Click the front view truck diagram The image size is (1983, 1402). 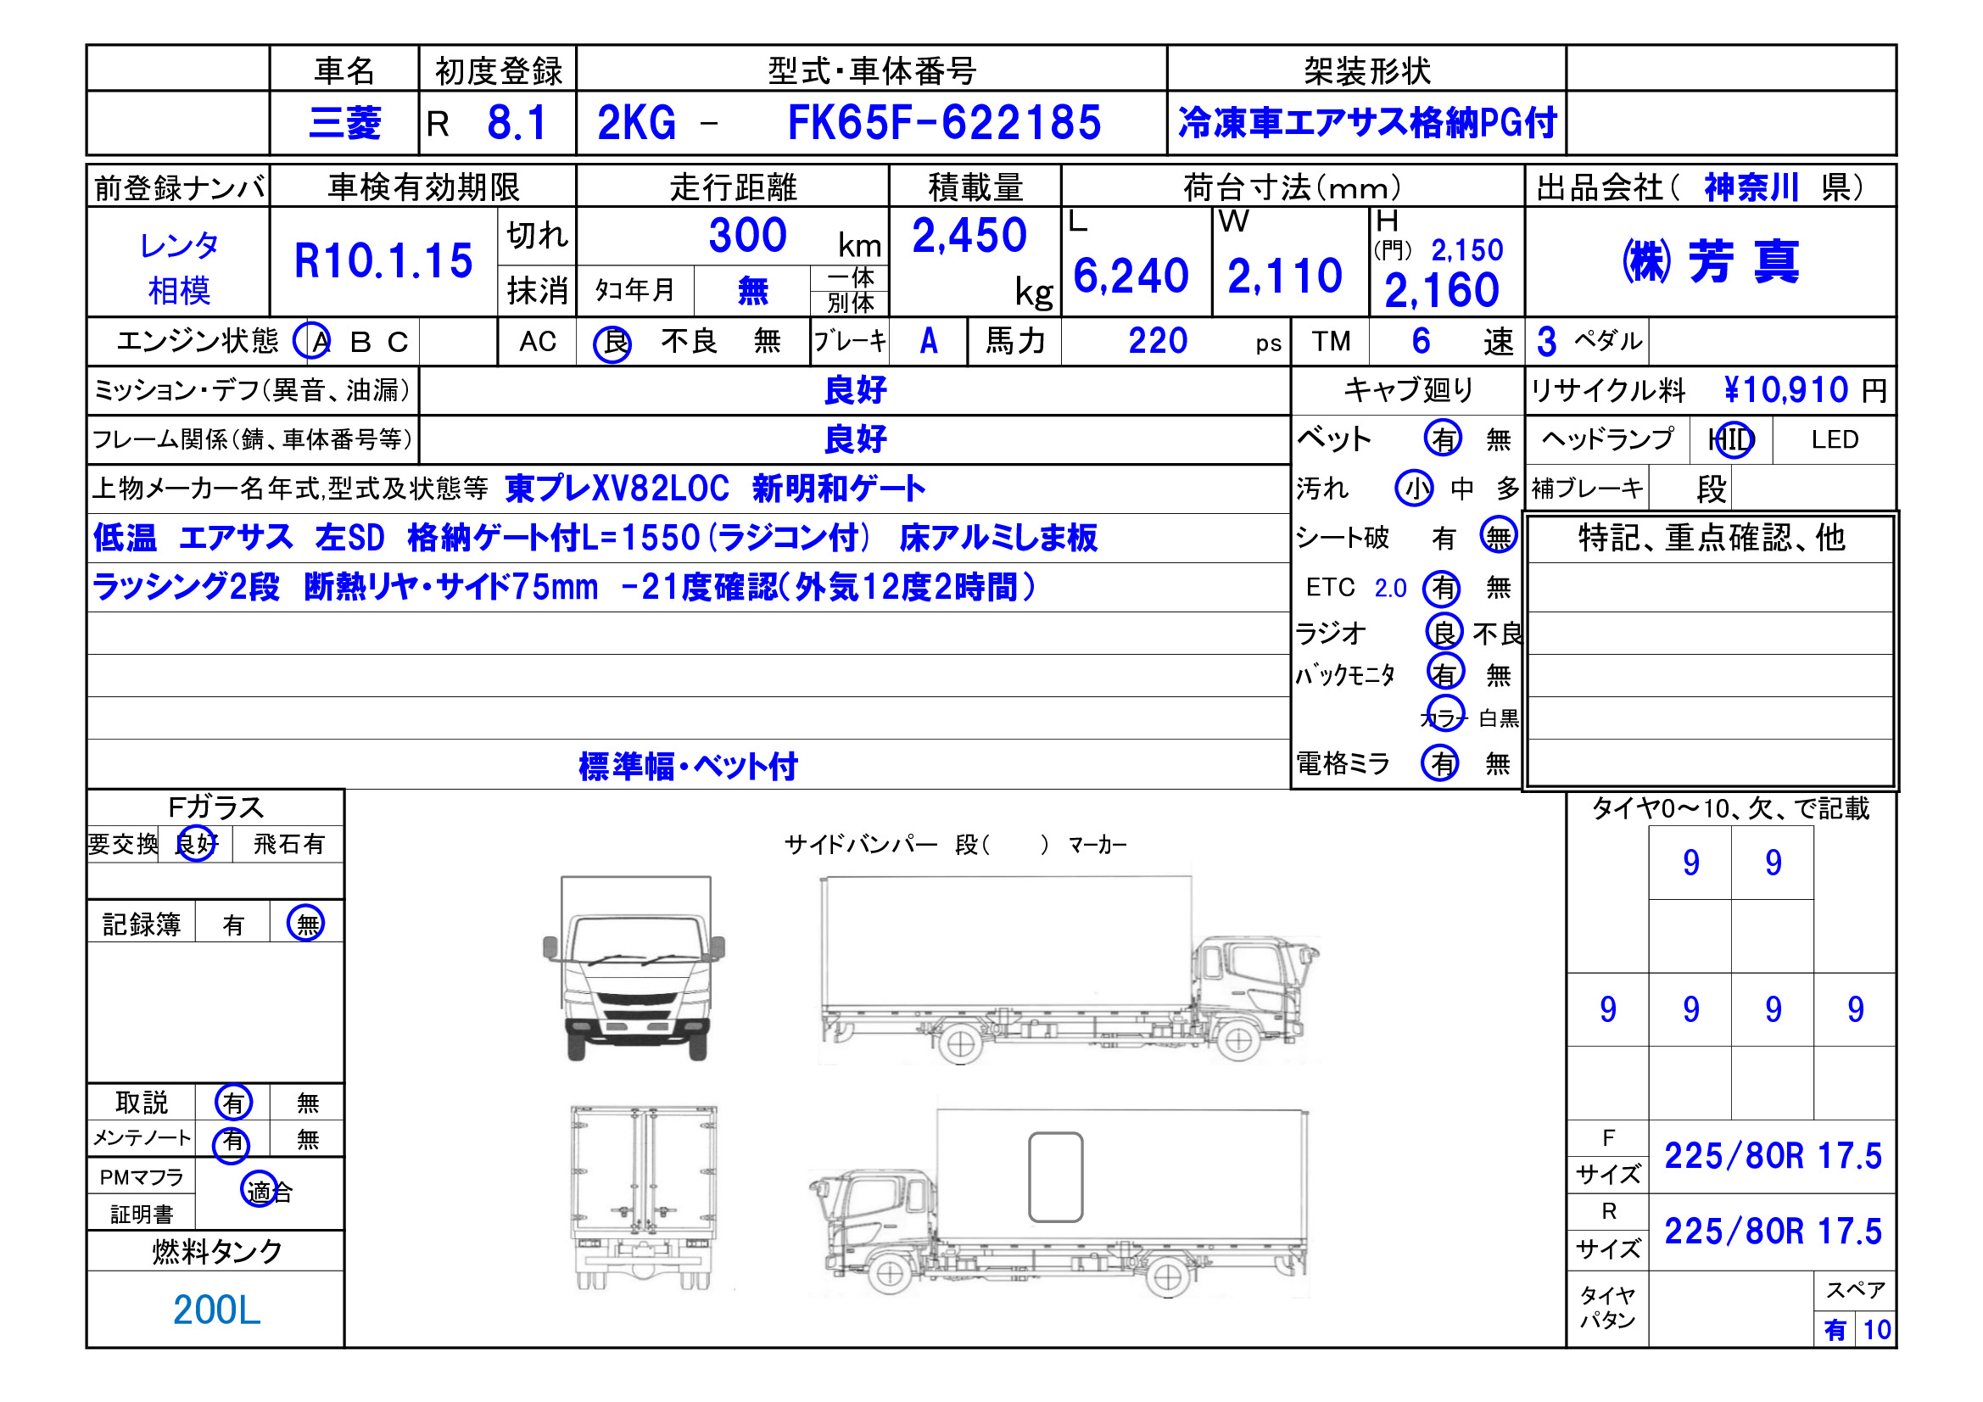(x=634, y=969)
